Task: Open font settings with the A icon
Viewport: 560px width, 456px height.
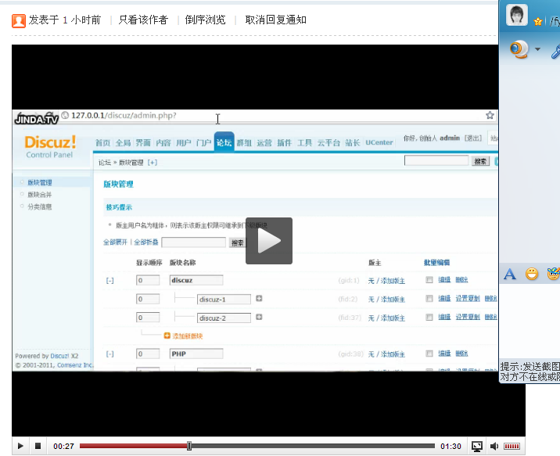Action: pyautogui.click(x=510, y=275)
